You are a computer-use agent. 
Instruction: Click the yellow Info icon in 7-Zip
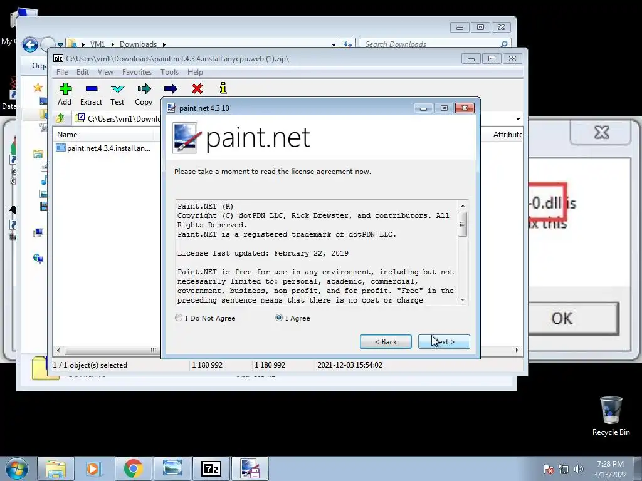223,88
